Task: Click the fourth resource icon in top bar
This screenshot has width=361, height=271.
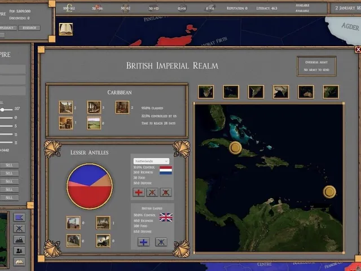Action: pyautogui.click(x=153, y=8)
